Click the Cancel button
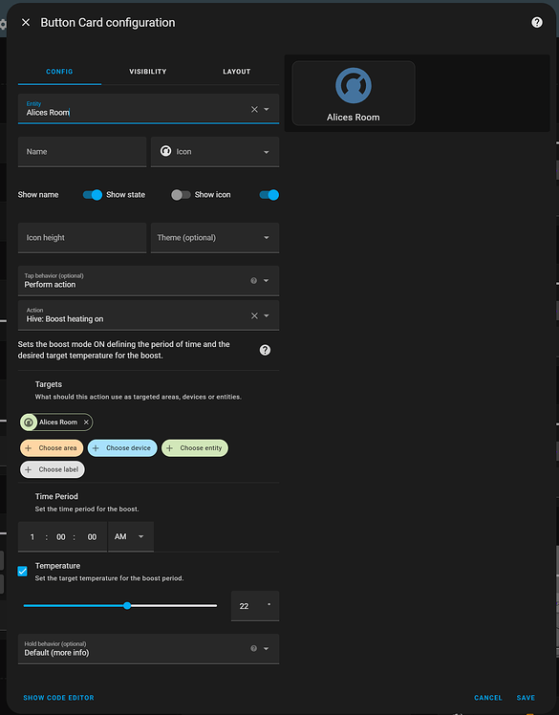 coord(488,698)
